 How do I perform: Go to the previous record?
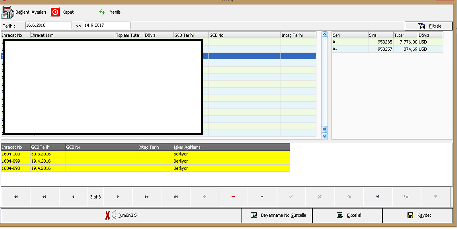(73, 197)
